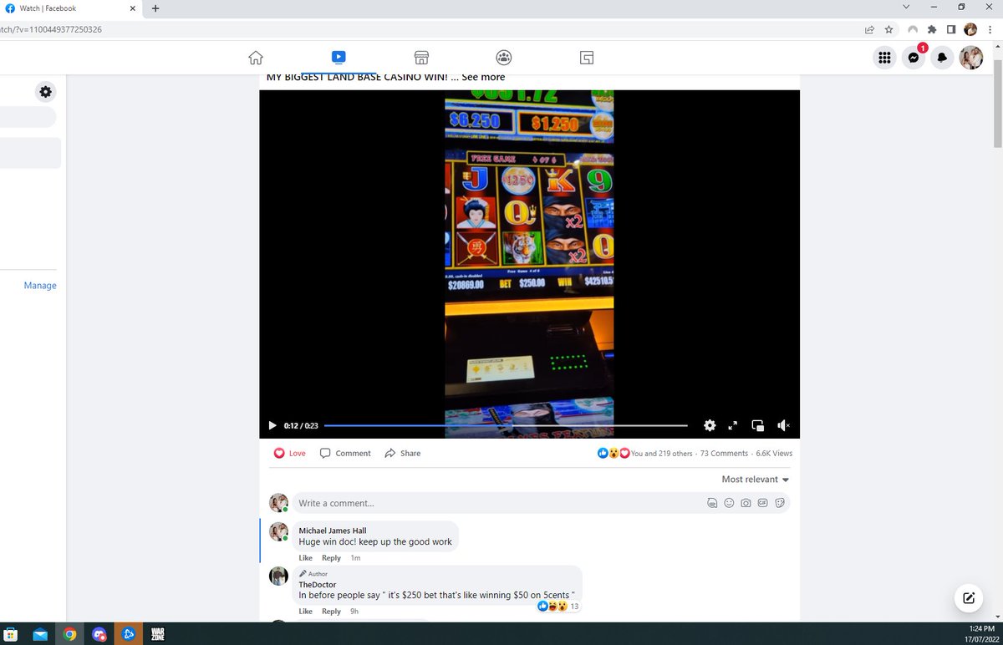Like Michael James Hall's comment

305,558
